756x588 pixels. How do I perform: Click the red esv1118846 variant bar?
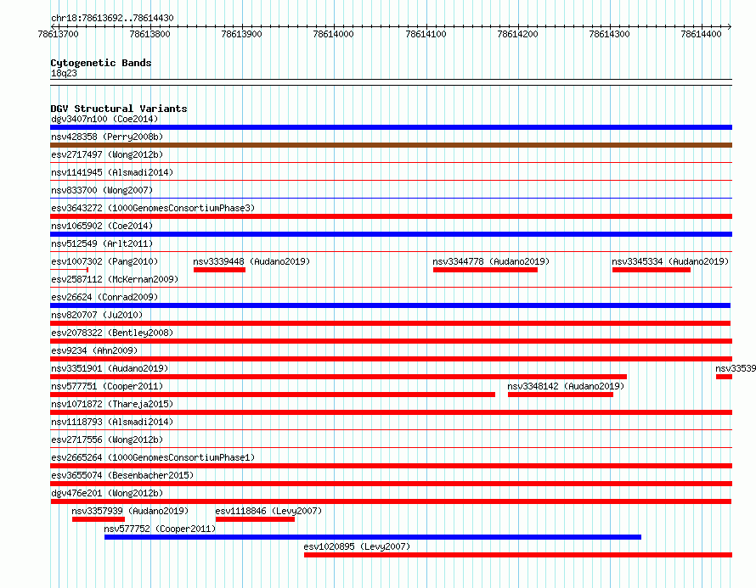[x=255, y=519]
